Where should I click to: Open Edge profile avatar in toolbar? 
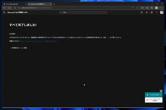(156, 8)
